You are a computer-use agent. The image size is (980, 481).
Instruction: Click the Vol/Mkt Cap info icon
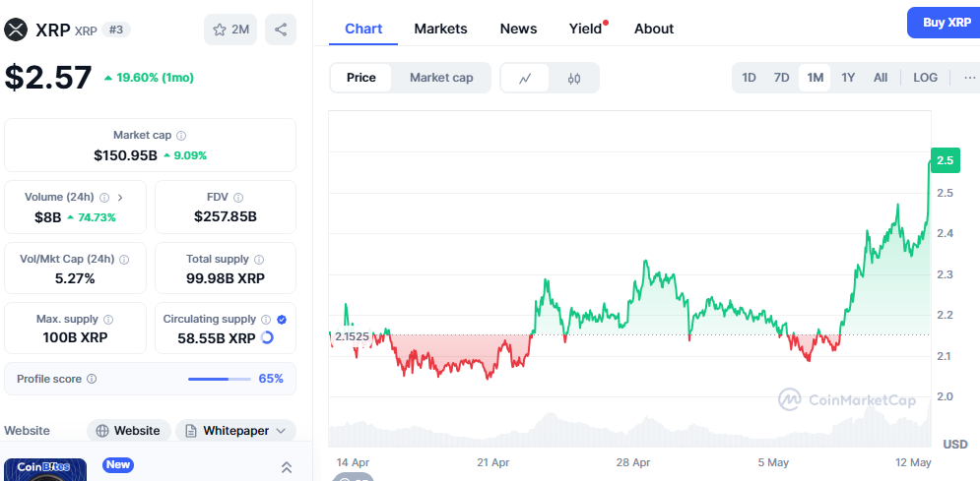124,259
